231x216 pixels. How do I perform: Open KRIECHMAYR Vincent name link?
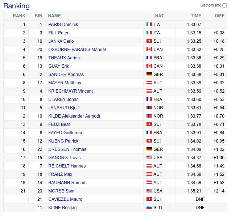pyautogui.click(x=70, y=91)
